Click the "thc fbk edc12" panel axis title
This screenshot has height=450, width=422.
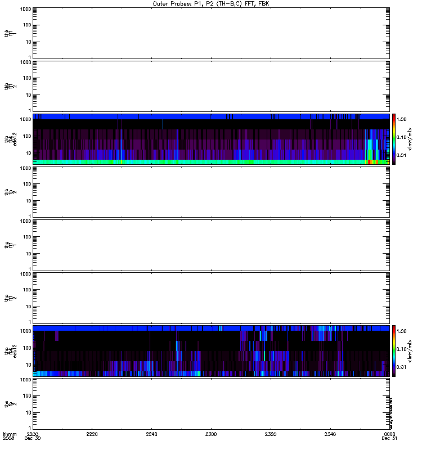coord(10,351)
